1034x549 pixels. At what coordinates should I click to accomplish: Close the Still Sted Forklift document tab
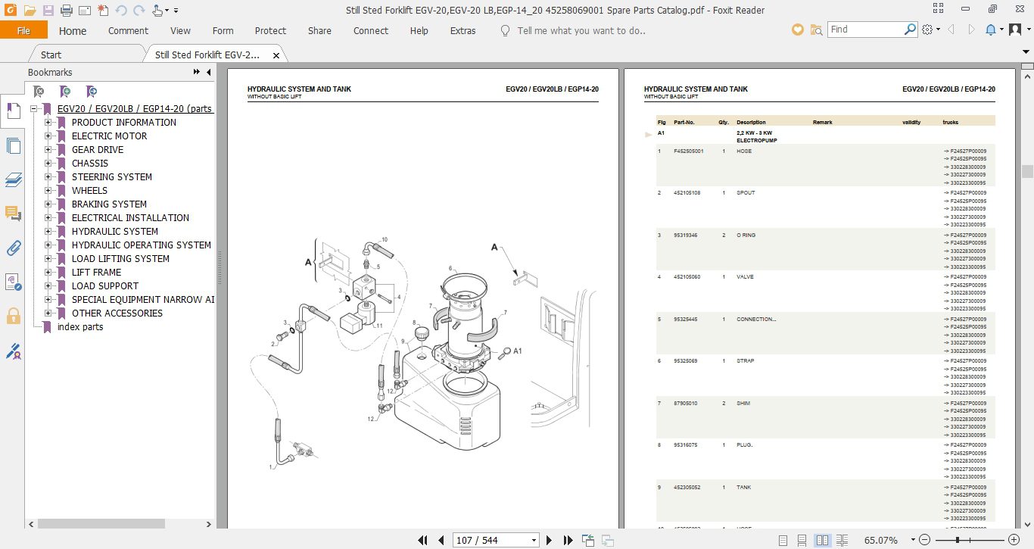tap(276, 55)
